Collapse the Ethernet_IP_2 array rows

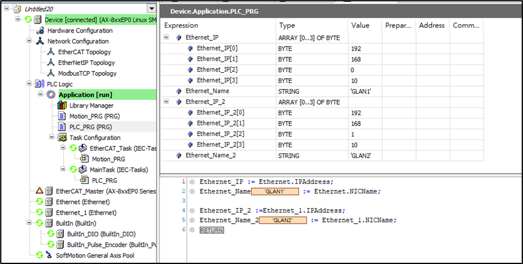167,102
